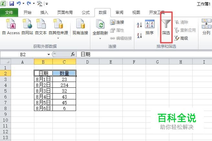
Task: Open 现有连接
Action: point(80,27)
